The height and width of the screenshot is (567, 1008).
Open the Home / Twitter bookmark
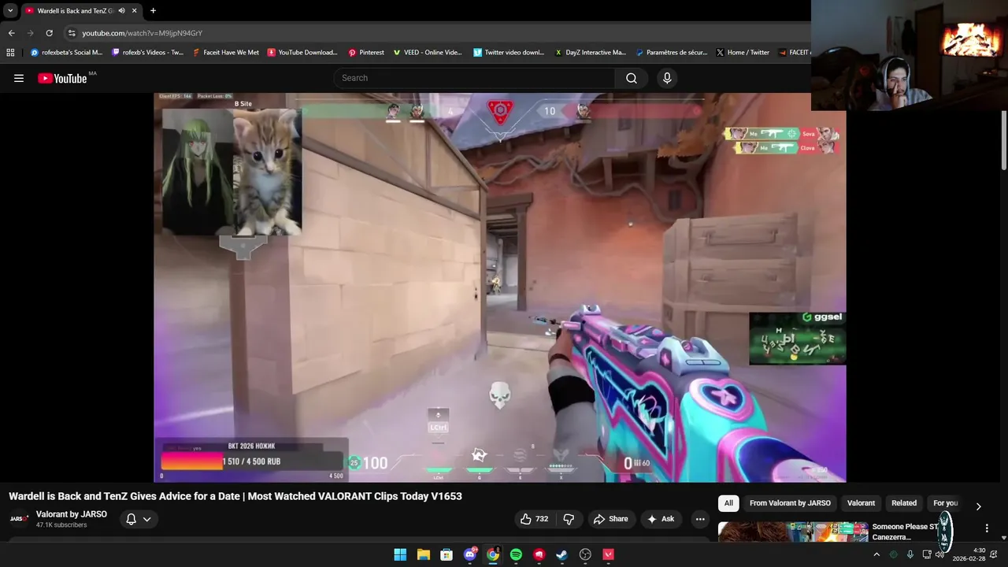pos(743,53)
